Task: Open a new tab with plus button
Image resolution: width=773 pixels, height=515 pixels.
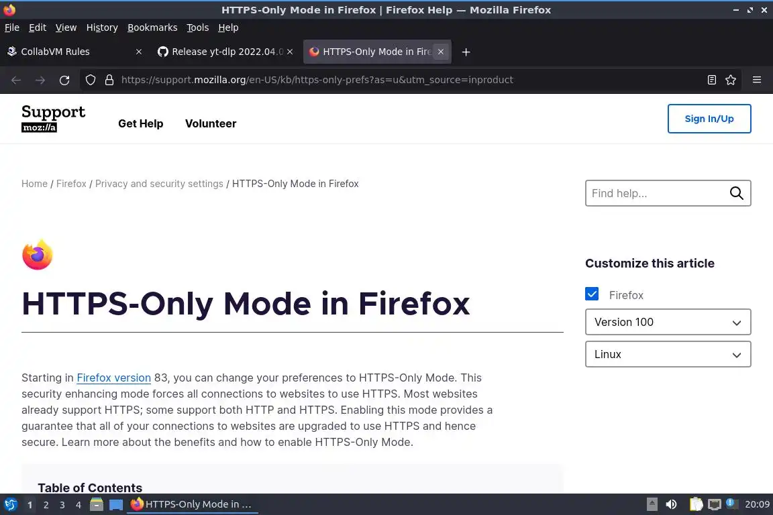Action: (x=466, y=52)
